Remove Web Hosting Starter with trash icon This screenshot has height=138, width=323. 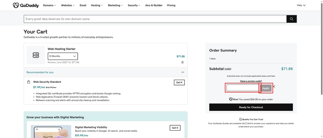point(182,62)
